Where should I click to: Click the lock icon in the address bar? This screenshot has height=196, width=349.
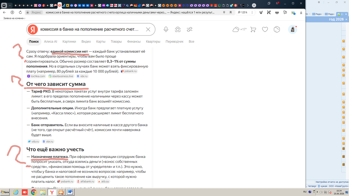tap(27, 12)
